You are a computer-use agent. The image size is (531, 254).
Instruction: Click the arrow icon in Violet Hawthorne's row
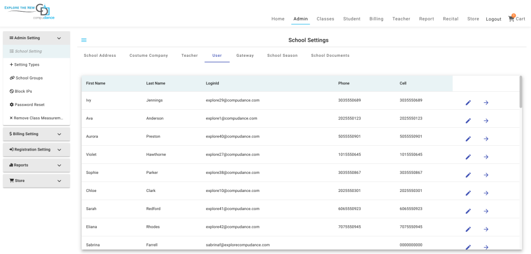coord(486,156)
